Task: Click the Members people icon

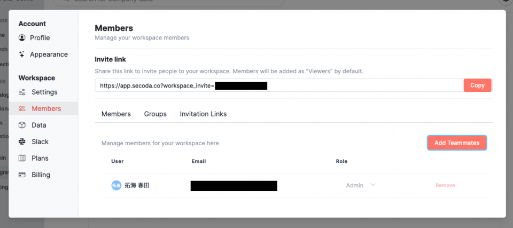Action: coord(22,108)
